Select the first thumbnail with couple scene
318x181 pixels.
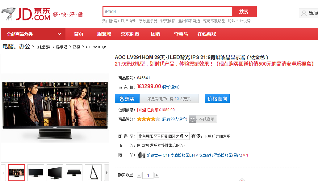point(17,173)
